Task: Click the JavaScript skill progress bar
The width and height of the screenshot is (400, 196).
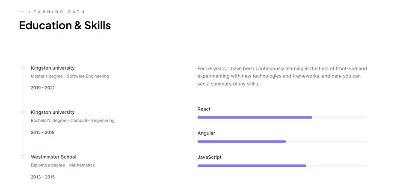Action: [x=282, y=166]
